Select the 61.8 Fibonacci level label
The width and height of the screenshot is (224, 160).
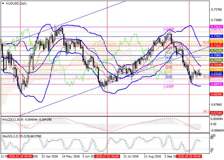click(x=206, y=42)
